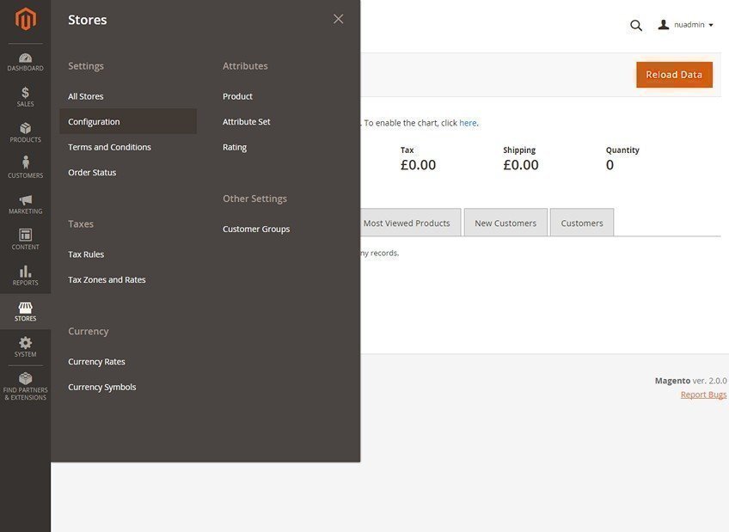
Task: Open the Content sidebar menu
Action: pos(25,240)
